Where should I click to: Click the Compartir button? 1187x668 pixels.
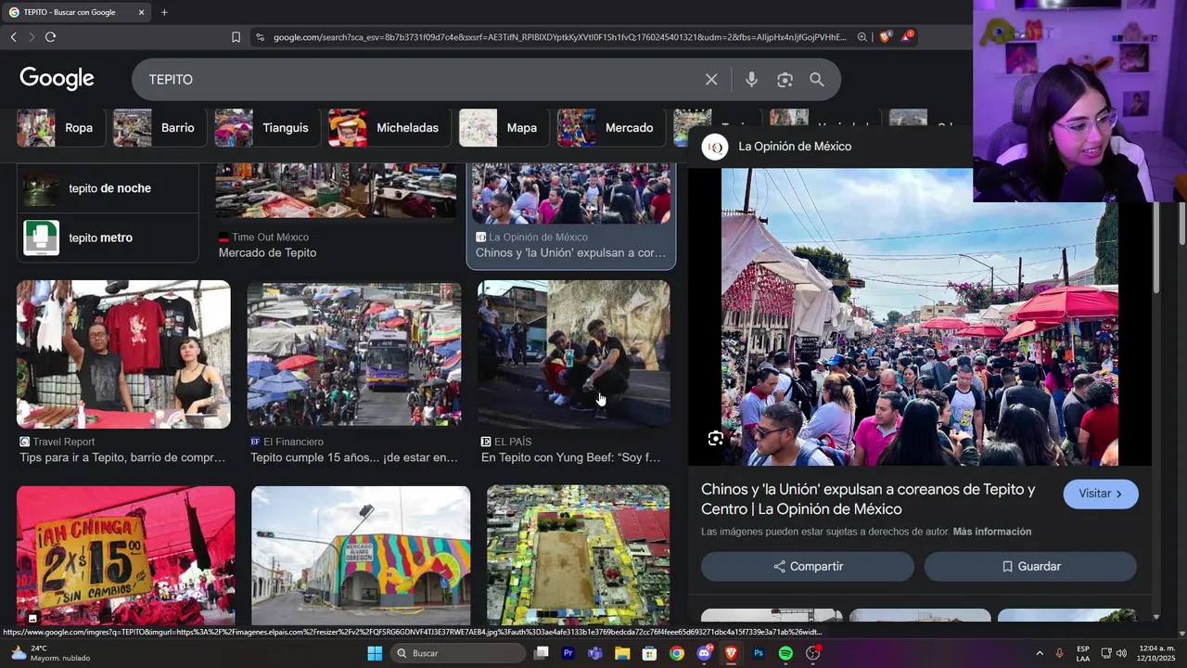(808, 567)
